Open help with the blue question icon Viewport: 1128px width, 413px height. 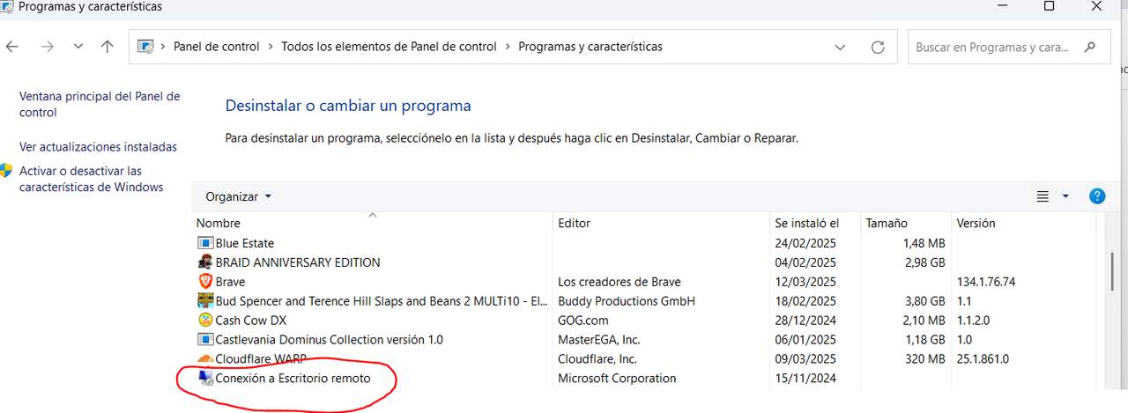[x=1097, y=196]
